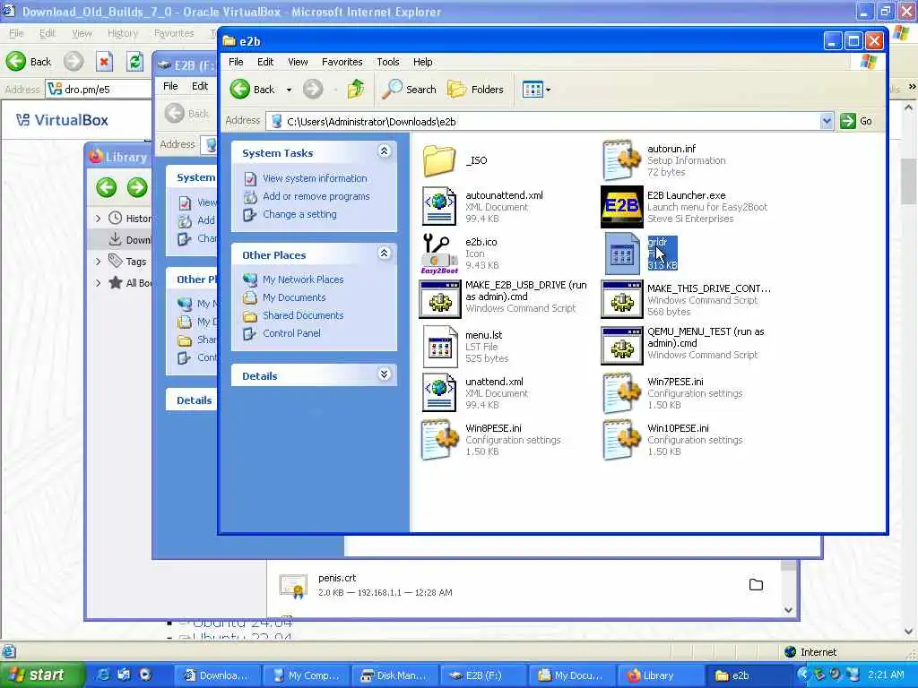Select Win10PESE.ini file icon
This screenshot has width=918, height=688.
[621, 439]
